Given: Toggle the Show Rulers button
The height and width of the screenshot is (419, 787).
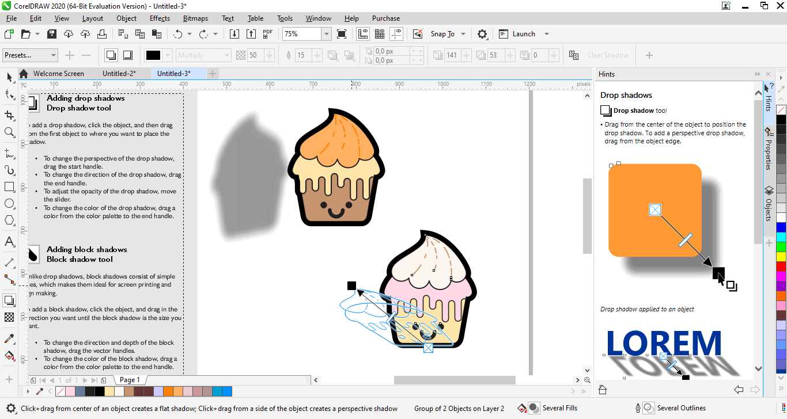Looking at the screenshot, I should tap(363, 34).
